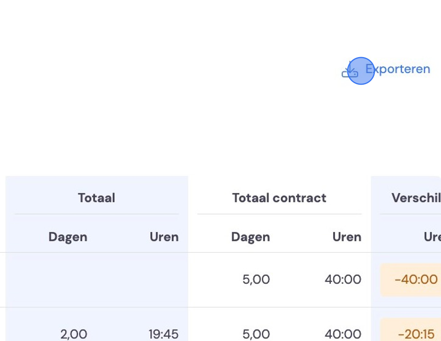Viewport: 441px width, 341px height.
Task: Select the 19:45 total hours cell
Action: coord(163,334)
